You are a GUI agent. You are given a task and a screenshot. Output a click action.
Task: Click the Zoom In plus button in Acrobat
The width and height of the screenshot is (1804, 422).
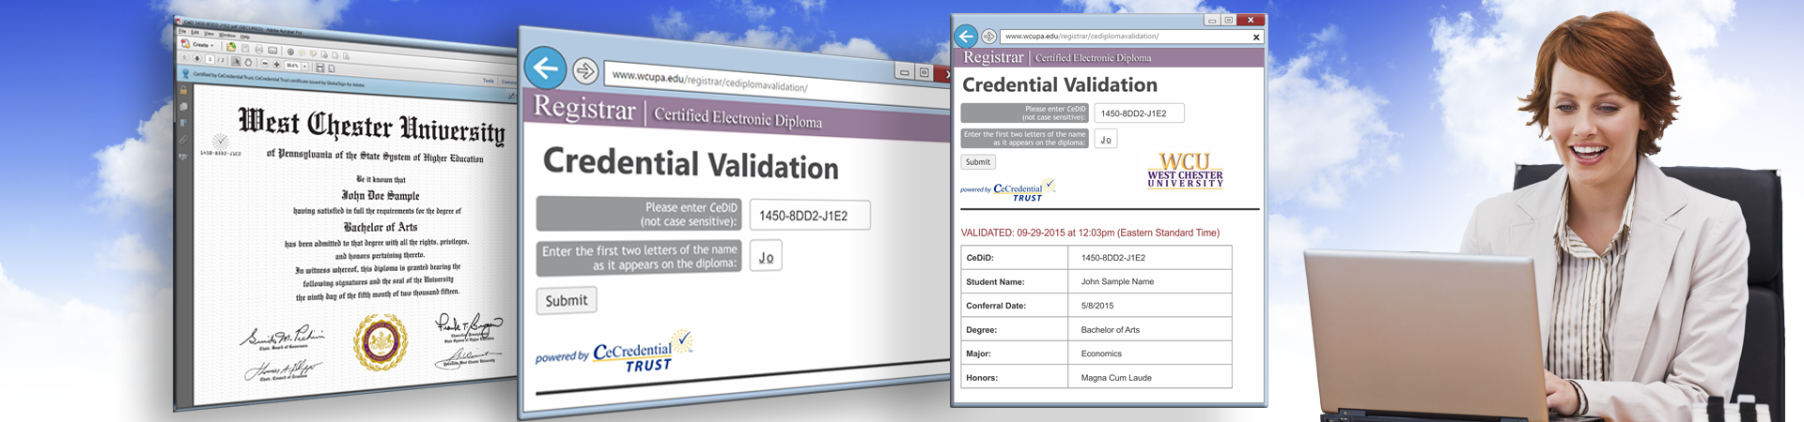tap(276, 65)
